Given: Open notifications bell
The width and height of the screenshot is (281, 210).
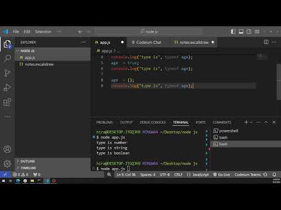Looking at the screenshot, I should (x=274, y=174).
